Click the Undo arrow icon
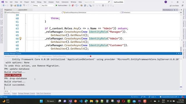The height and width of the screenshot is (104, 186). [24, 5]
